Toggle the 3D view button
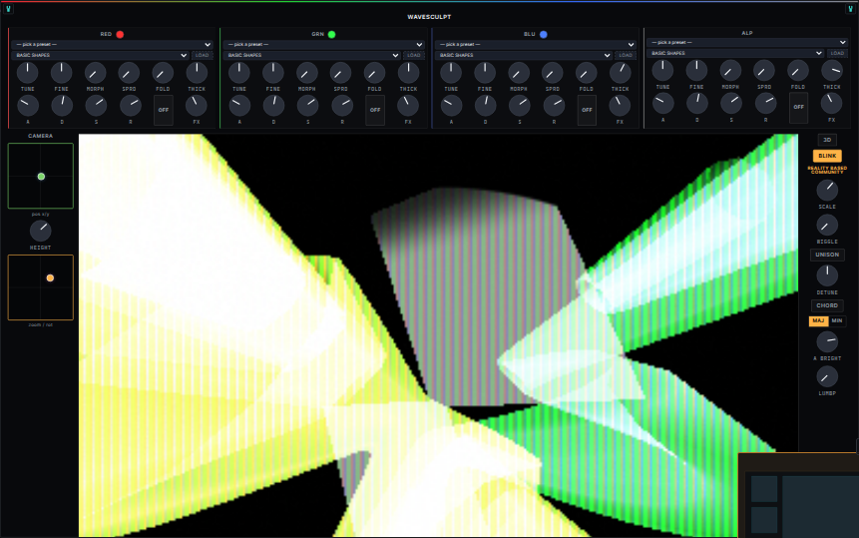 pos(827,140)
